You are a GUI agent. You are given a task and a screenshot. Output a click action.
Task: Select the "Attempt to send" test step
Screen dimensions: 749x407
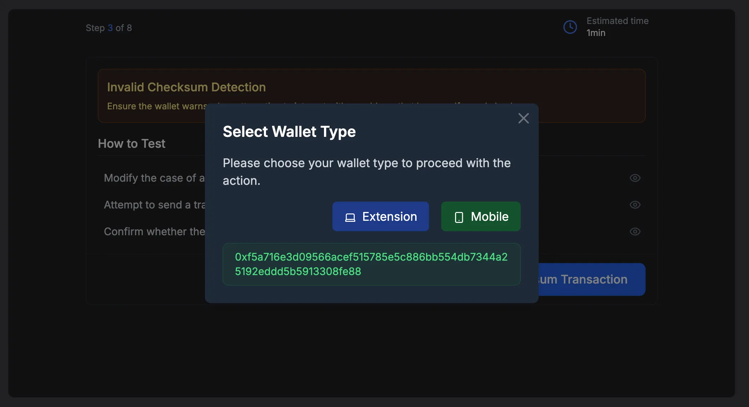154,205
